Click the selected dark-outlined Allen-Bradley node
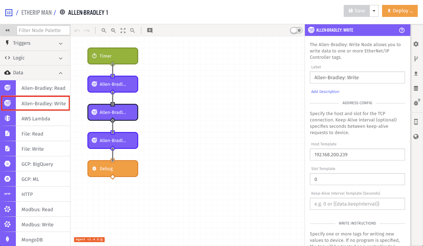The width and height of the screenshot is (423, 246). [113, 112]
